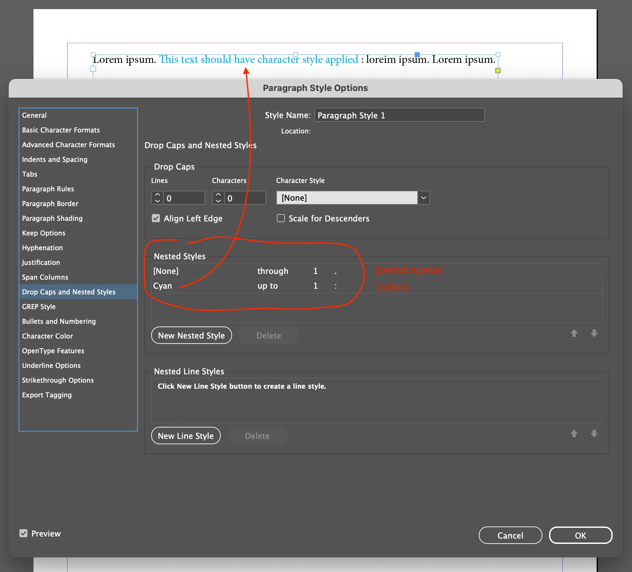632x572 pixels.
Task: Open the Character Color section
Action: (x=47, y=336)
